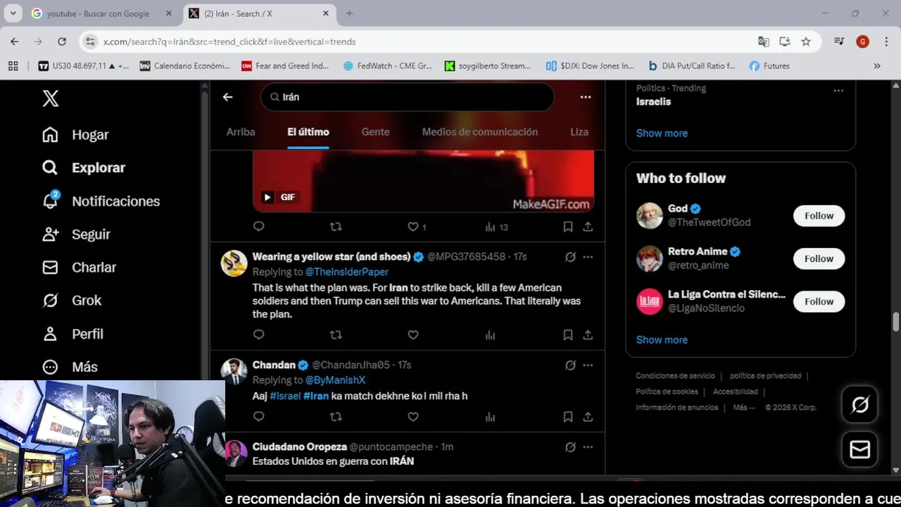Open @ByManishX mention link
This screenshot has height=507, width=901.
pyautogui.click(x=335, y=380)
